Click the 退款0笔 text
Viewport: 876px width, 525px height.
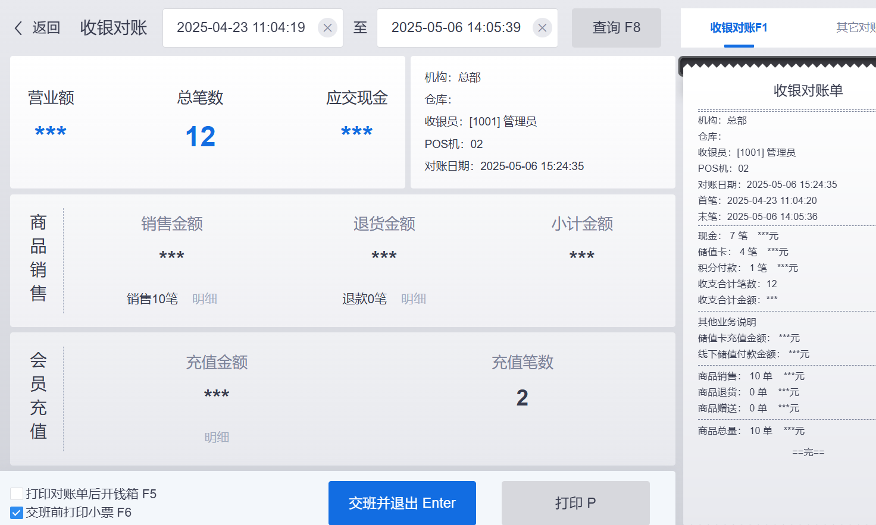click(364, 298)
